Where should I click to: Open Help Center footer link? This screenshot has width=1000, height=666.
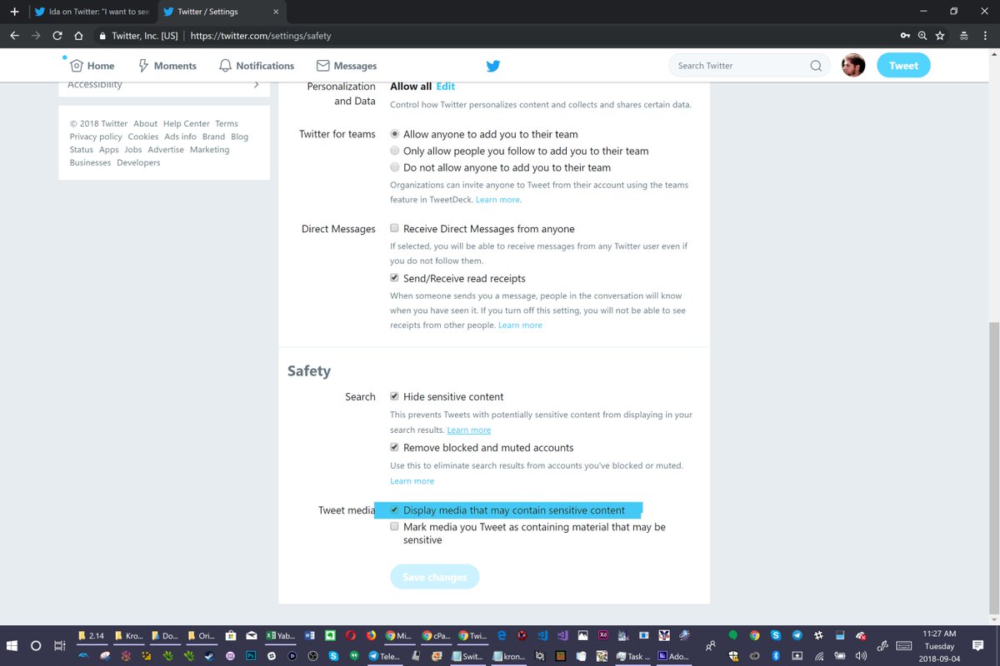pos(186,123)
